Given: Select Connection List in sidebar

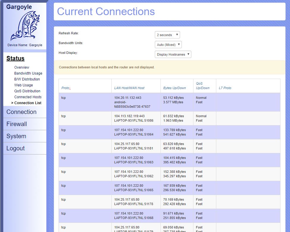Looking at the screenshot, I should [x=28, y=103].
